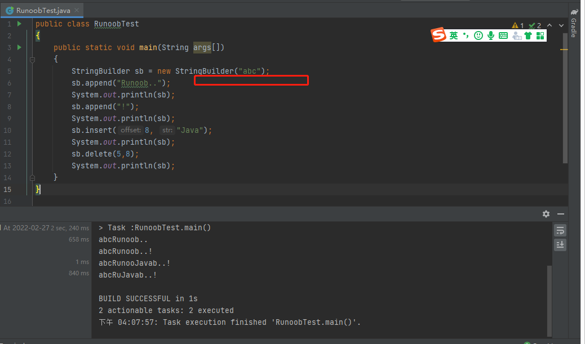Click the "Java" string literal
Screen dimensions: 585x344
[190, 130]
